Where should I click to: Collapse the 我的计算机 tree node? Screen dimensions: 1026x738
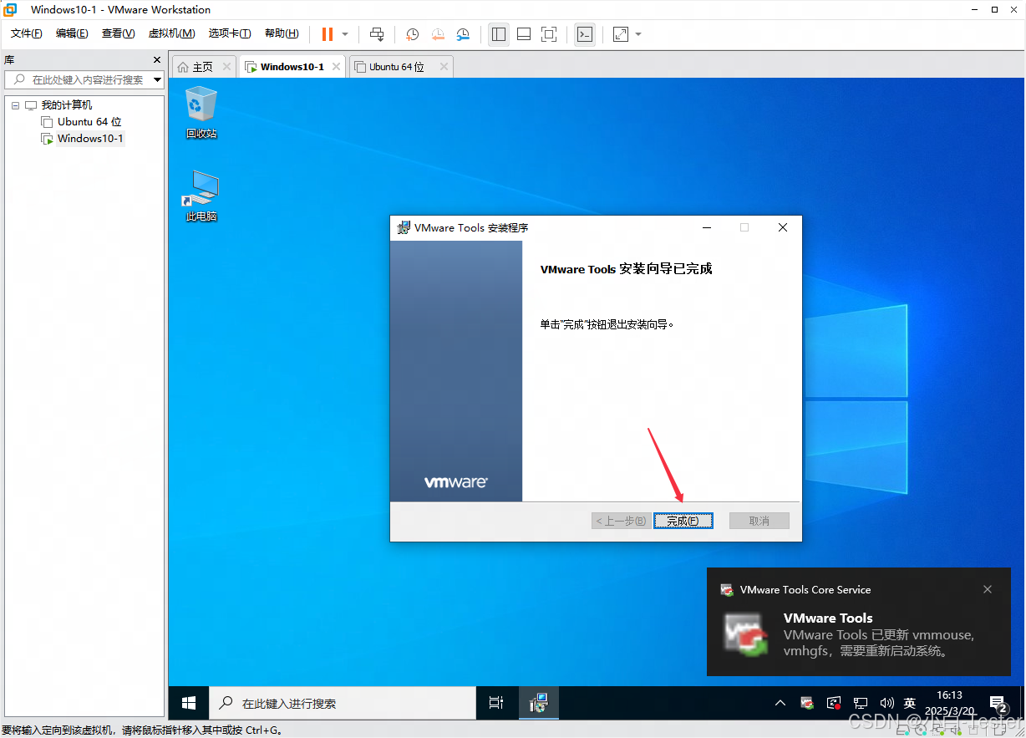(15, 105)
